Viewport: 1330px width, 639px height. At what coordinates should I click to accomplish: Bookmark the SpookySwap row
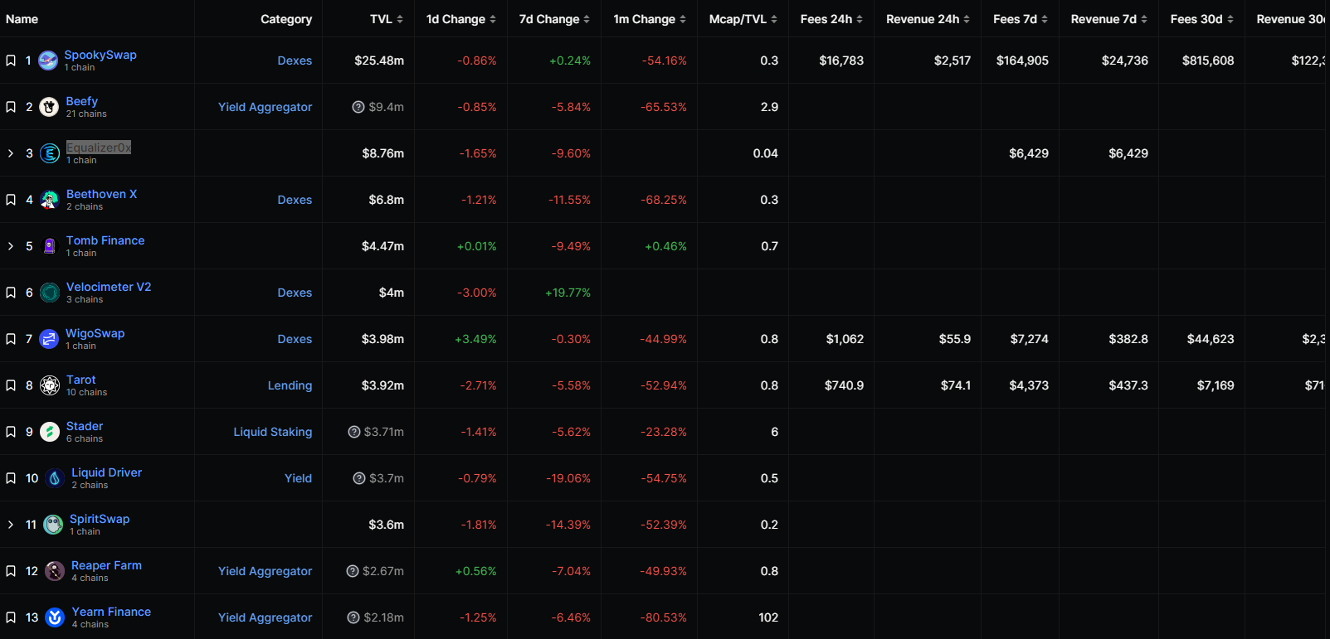(x=11, y=61)
